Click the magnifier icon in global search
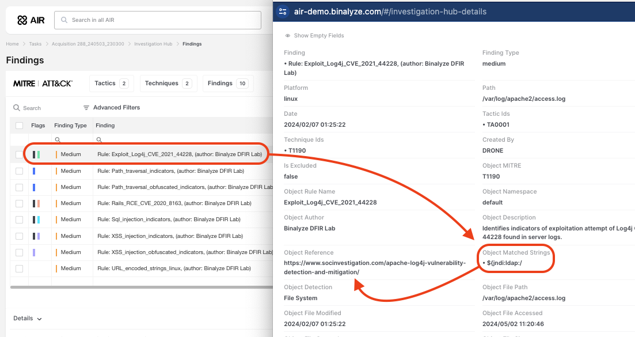The height and width of the screenshot is (337, 635). click(x=64, y=20)
